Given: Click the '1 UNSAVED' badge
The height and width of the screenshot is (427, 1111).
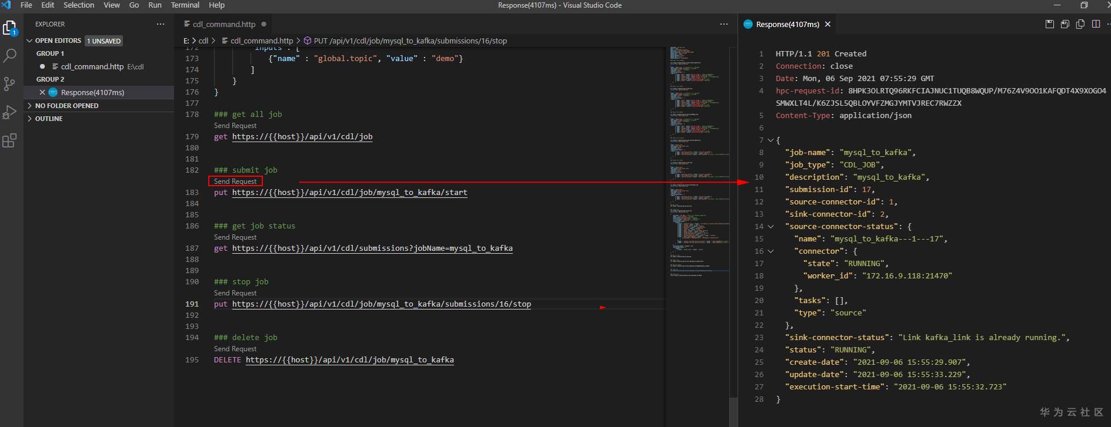Looking at the screenshot, I should 104,41.
